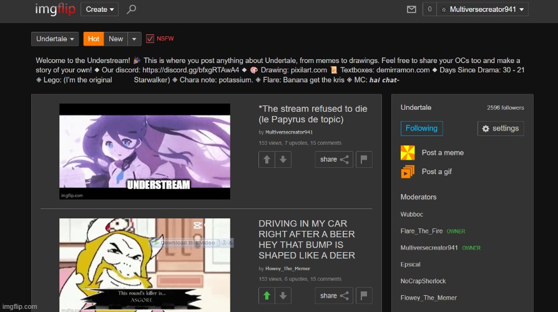Open Multiversecreator941 in the moderators list
This screenshot has height=312, width=558.
[429, 248]
